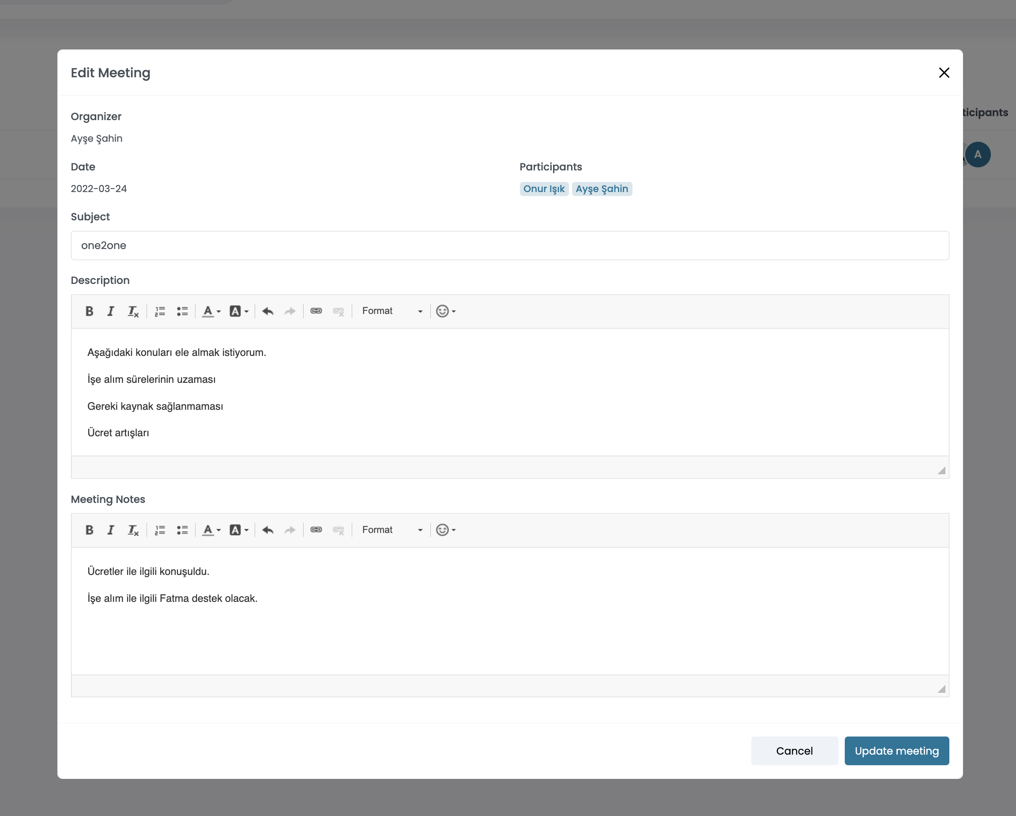Screen dimensions: 1016x816
Task: Click the Subject input field
Action: 509,245
